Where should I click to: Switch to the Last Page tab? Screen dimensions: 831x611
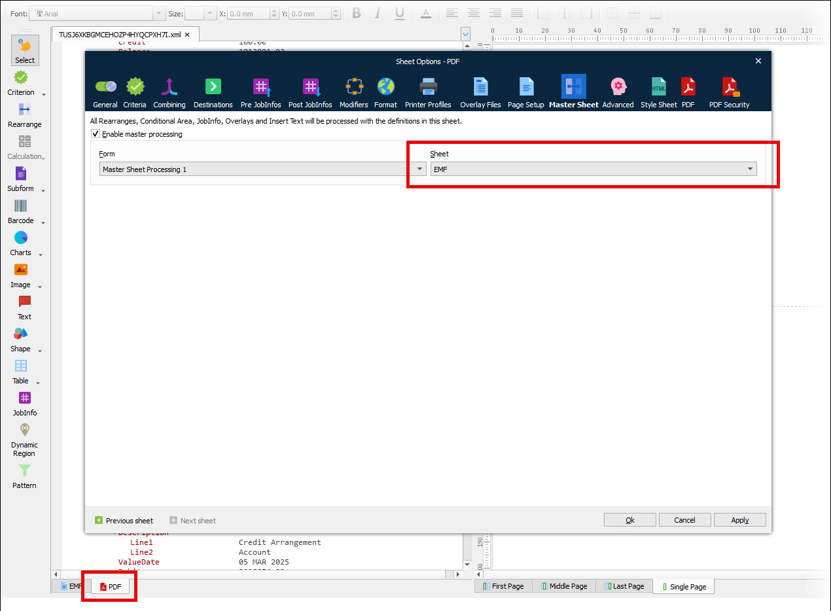pyautogui.click(x=624, y=586)
